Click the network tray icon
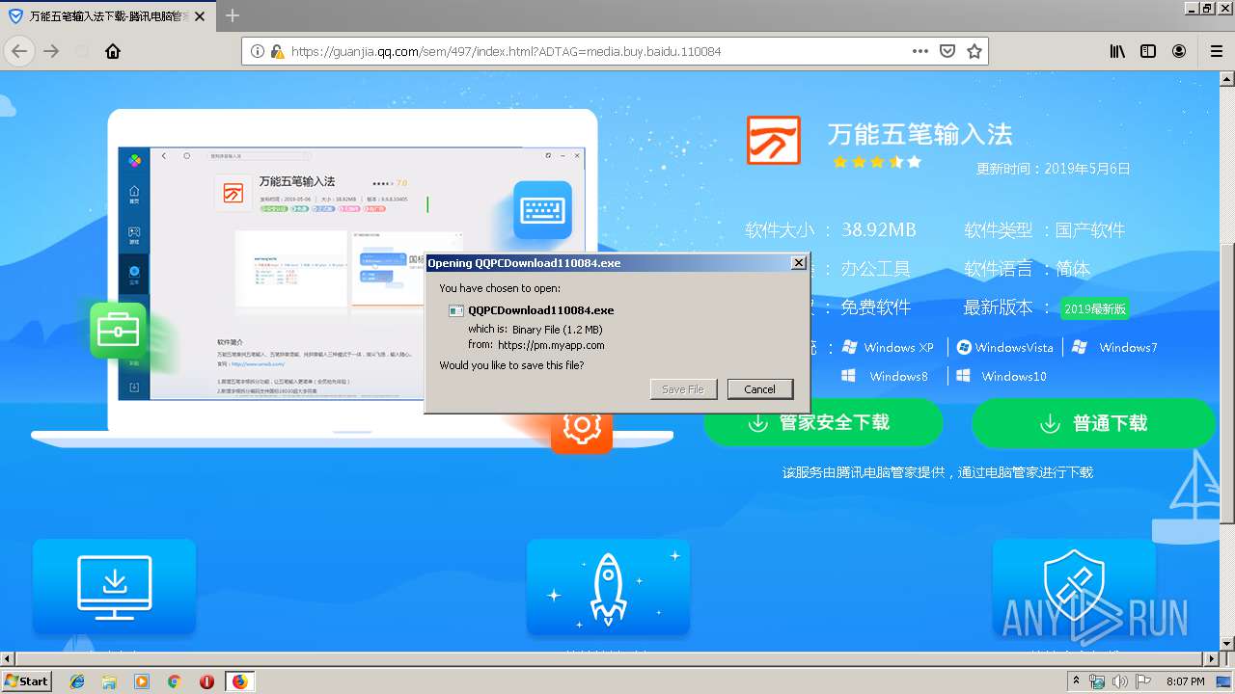Viewport: 1235px width, 694px height. click(1097, 681)
